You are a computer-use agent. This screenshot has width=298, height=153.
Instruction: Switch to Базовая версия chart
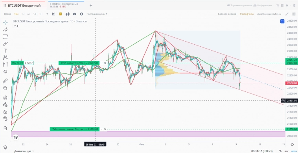click(x=227, y=14)
